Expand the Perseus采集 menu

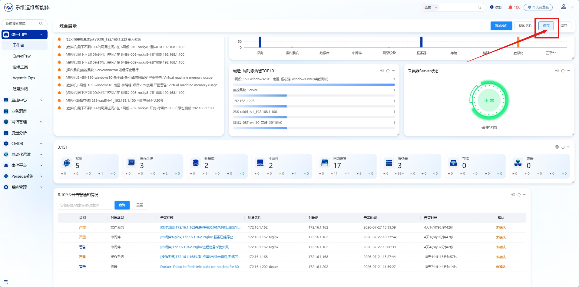point(41,176)
